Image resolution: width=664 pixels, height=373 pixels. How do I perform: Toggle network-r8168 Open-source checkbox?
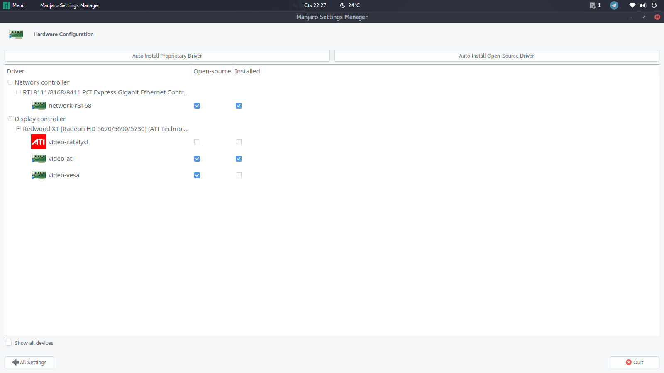[x=197, y=106]
